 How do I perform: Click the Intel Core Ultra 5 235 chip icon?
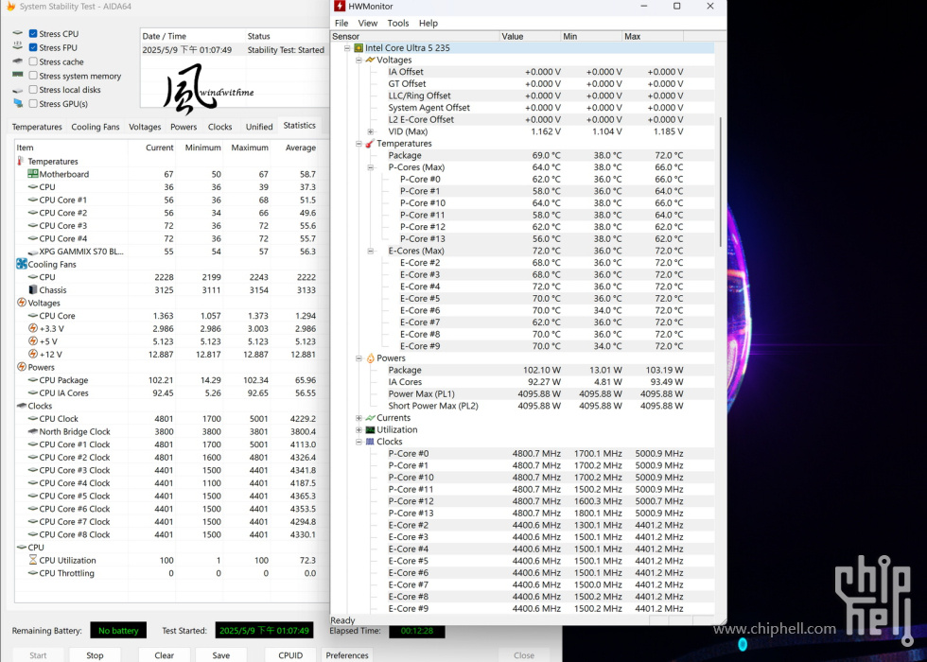(359, 48)
